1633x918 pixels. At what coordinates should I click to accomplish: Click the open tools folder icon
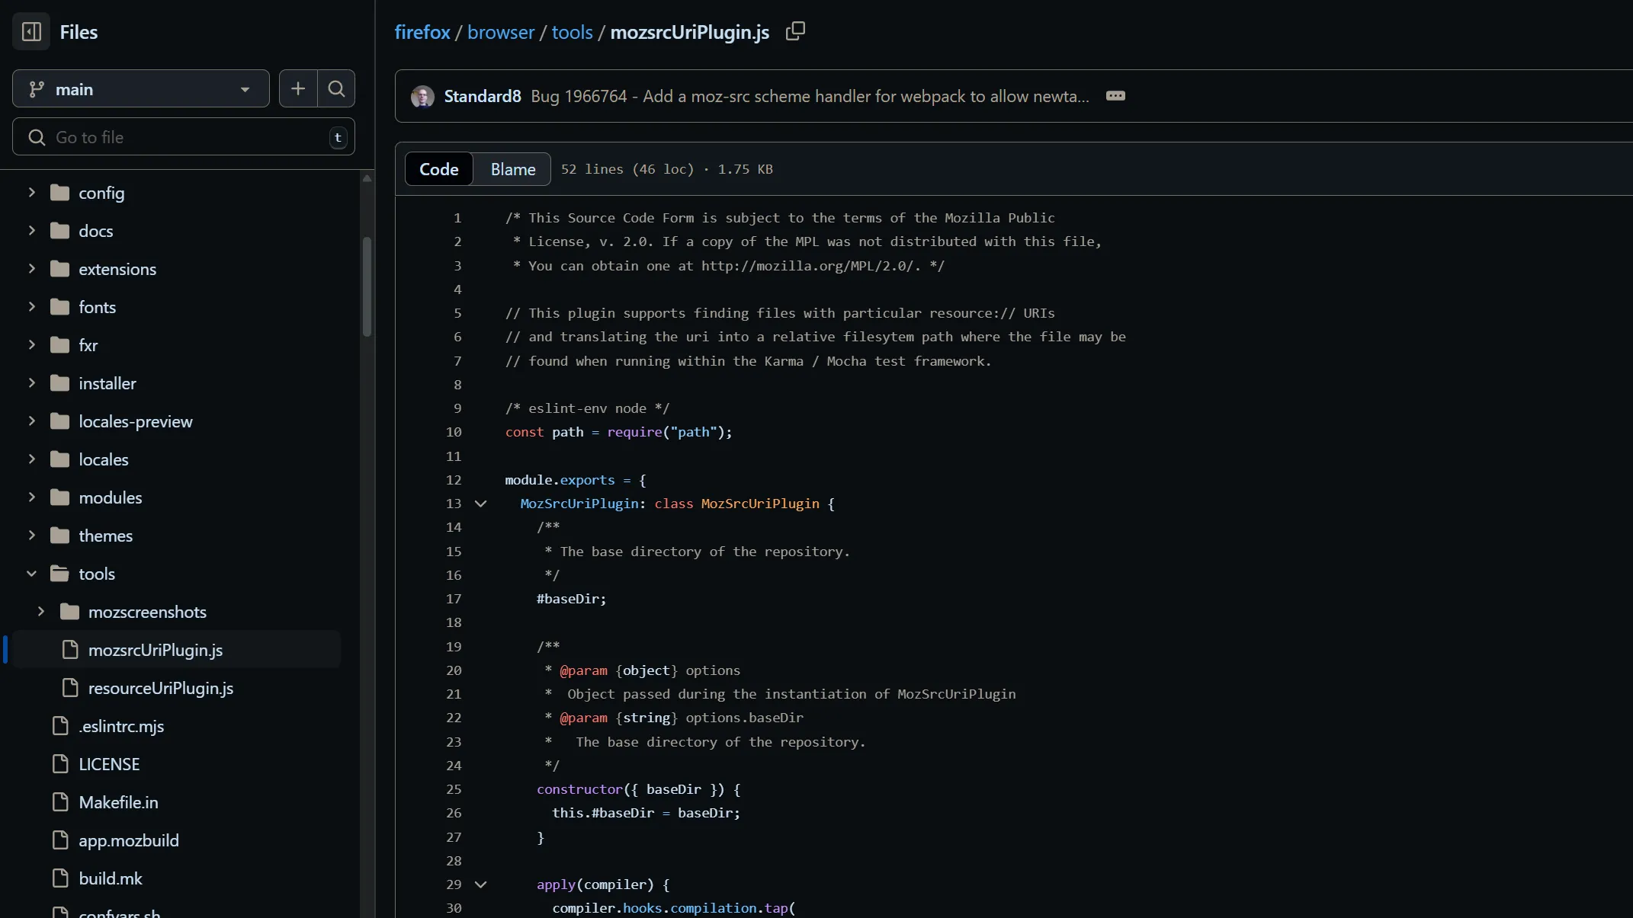59,574
